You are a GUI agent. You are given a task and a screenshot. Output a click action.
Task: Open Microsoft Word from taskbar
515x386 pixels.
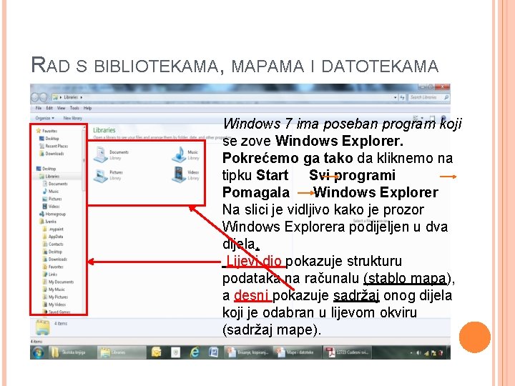[213, 352]
